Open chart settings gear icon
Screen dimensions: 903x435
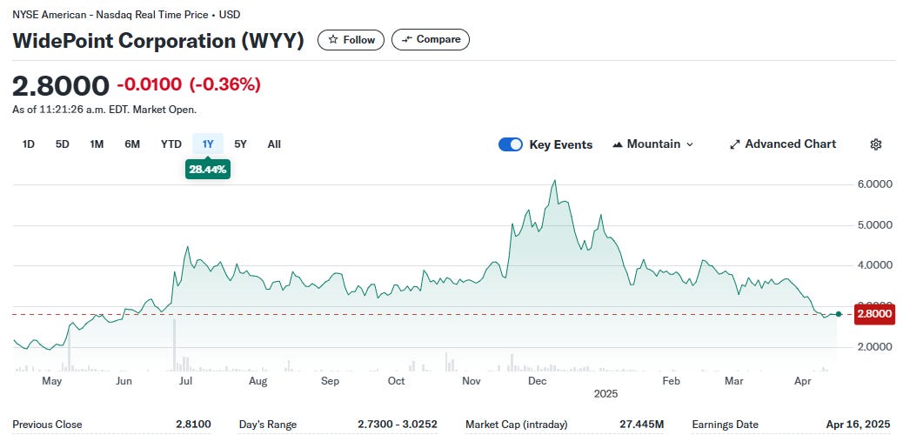(x=876, y=144)
